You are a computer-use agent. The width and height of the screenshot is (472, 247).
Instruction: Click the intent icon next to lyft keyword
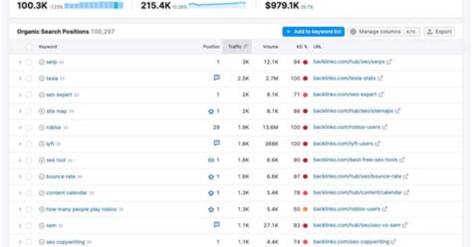coord(42,144)
